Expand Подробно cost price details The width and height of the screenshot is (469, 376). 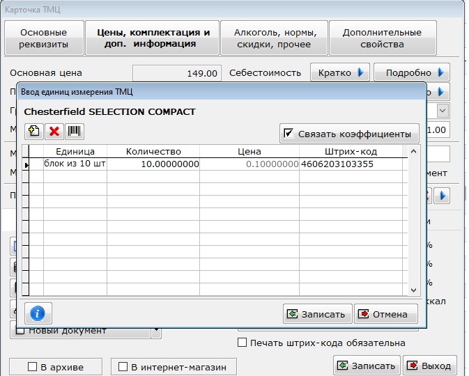(x=412, y=72)
